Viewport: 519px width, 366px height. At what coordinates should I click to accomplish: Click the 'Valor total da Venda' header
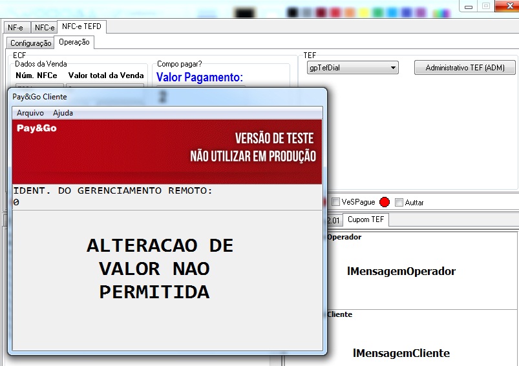click(x=106, y=76)
